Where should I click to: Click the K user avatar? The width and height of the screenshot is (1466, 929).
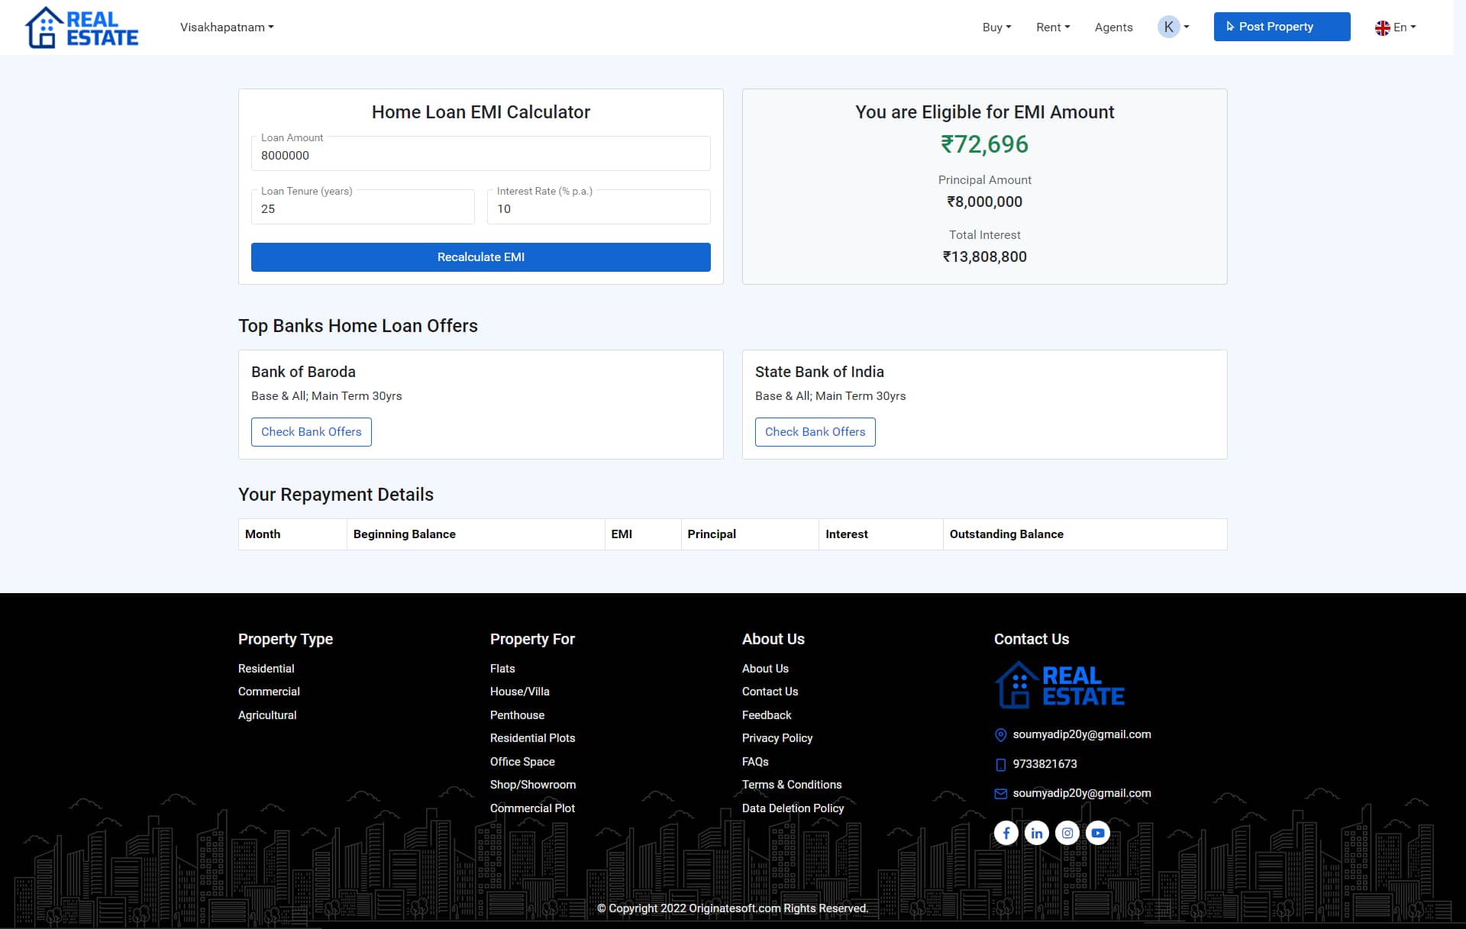pyautogui.click(x=1168, y=27)
